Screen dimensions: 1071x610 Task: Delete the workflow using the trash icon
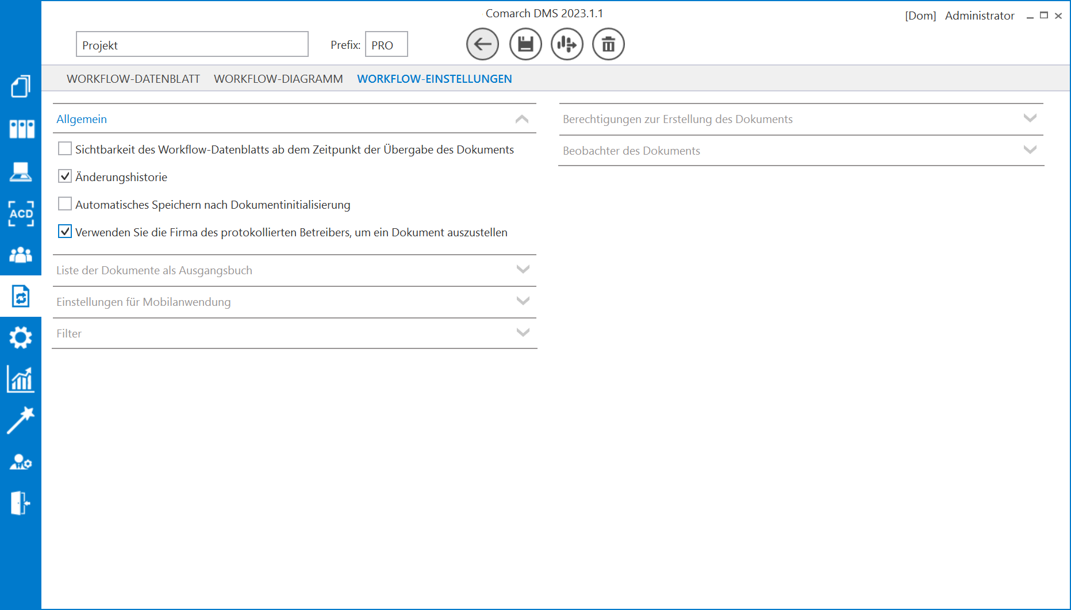click(x=608, y=44)
